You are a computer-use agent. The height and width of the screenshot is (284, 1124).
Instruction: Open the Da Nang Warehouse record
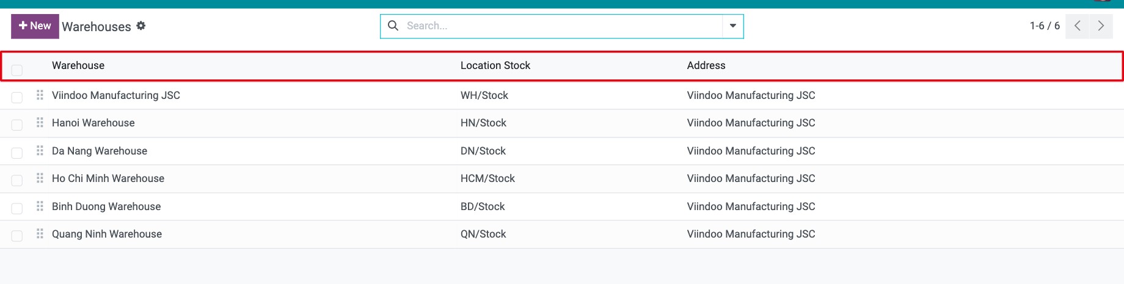pos(100,151)
